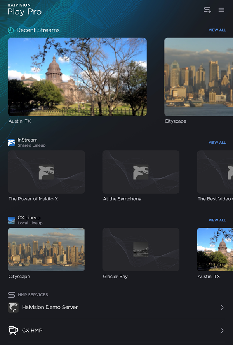Play the Austin, TX recent stream

(77, 77)
